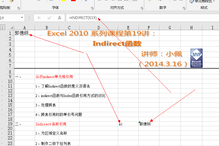Viewport: 219px width, 146px height.
Task: Select row 12 header
Action: click(10, 91)
